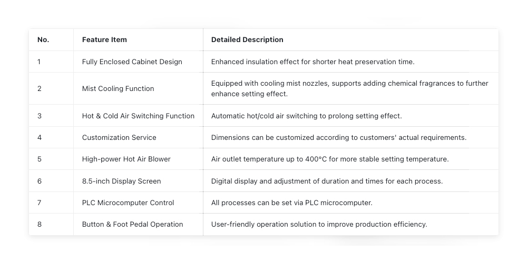Click the cooling mist nozzles description
This screenshot has height=263, width=527.
point(349,88)
